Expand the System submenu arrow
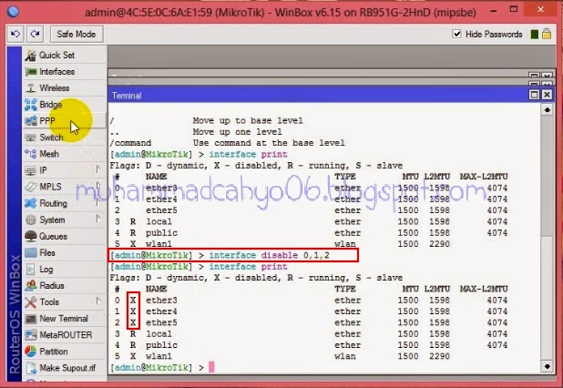 (98, 219)
